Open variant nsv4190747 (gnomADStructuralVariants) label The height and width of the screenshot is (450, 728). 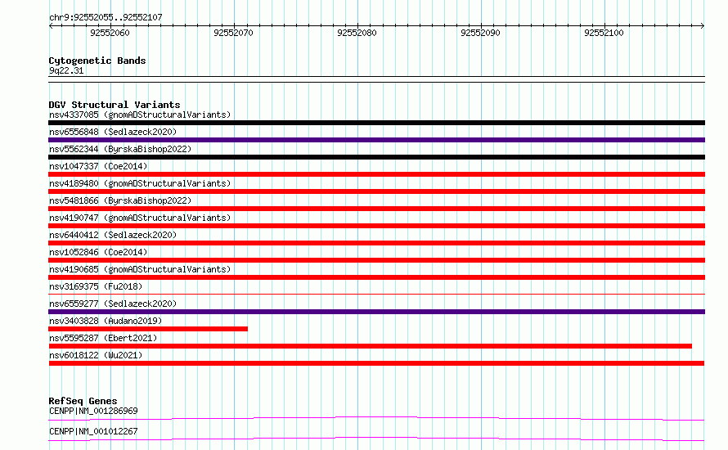[140, 218]
